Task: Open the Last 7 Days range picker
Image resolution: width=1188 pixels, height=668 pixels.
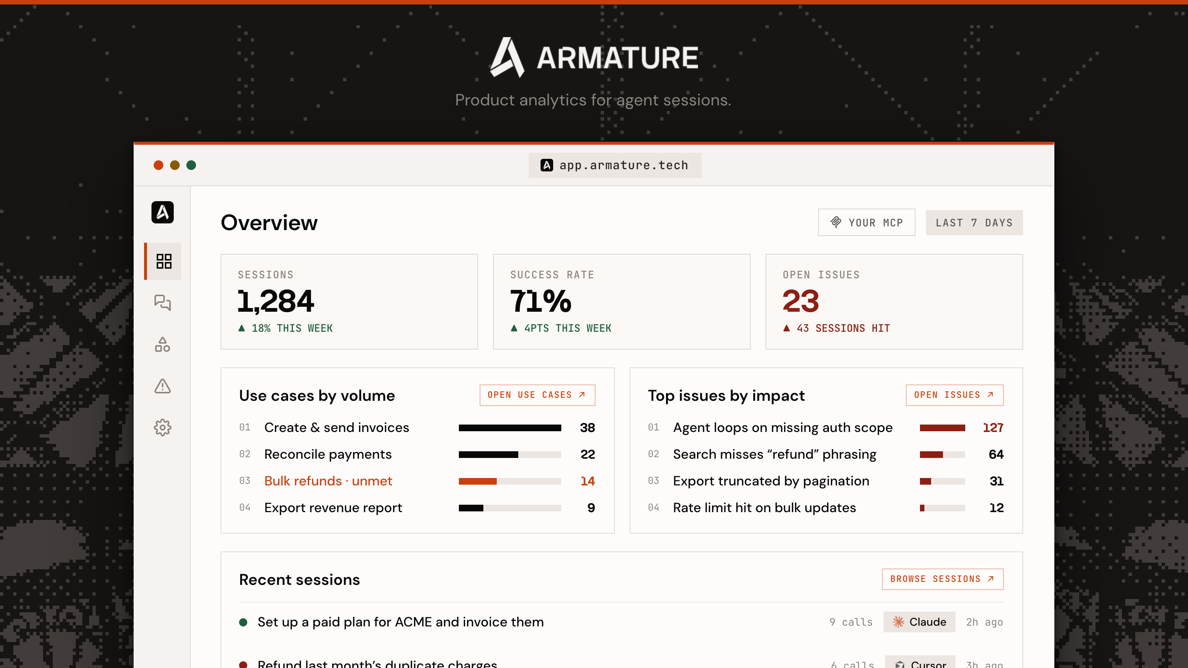Action: coord(974,223)
